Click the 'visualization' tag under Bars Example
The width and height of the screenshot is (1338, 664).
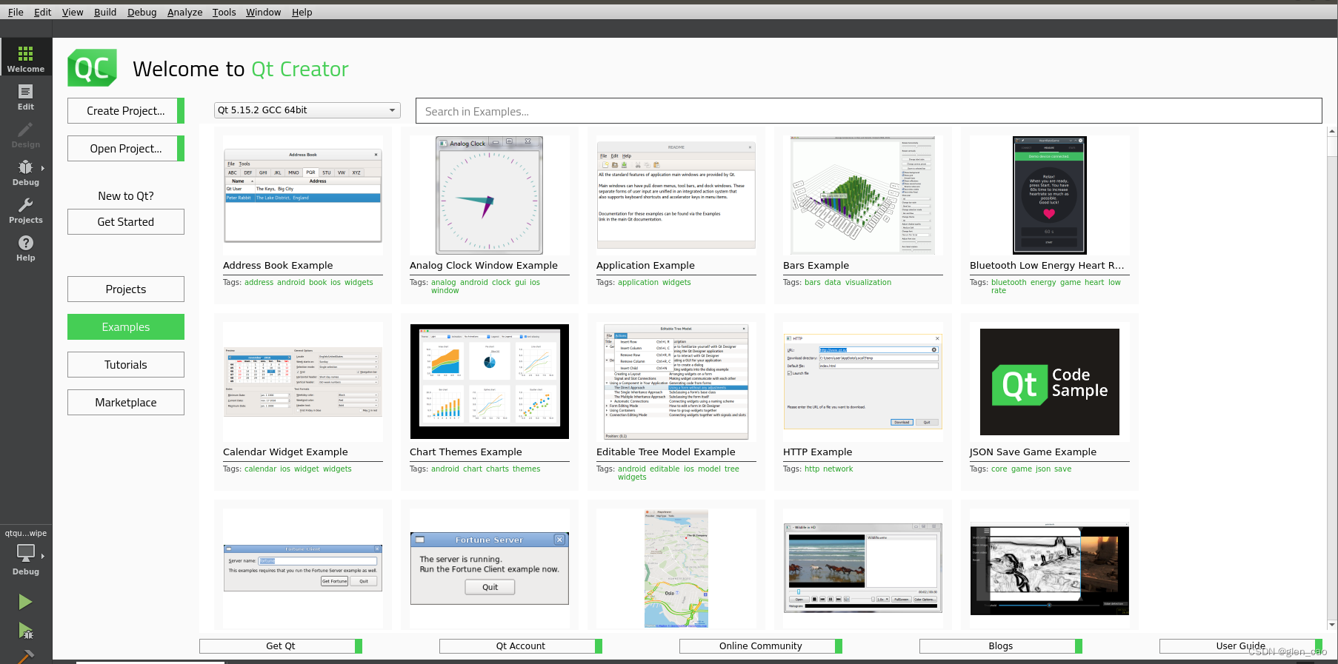(x=868, y=283)
